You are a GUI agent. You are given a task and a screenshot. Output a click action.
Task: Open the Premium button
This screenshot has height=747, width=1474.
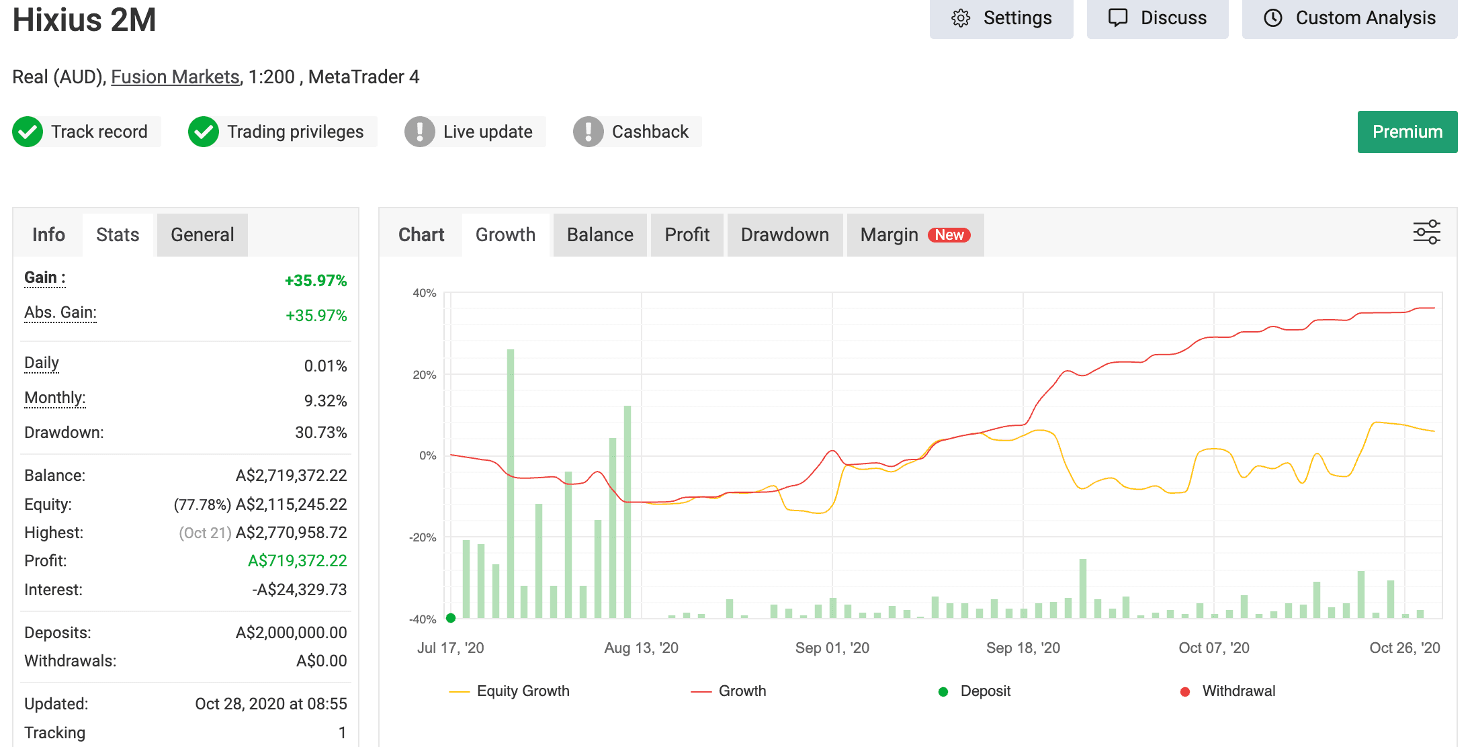coord(1407,132)
